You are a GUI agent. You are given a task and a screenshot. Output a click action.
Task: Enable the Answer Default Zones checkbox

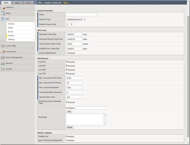(67, 53)
